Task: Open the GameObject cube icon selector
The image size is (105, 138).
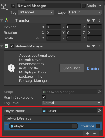Action: 4,7
